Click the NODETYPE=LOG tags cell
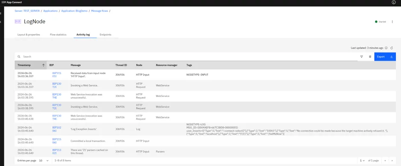Image resolution: width=401 pixels, height=166 pixels. pos(287,129)
